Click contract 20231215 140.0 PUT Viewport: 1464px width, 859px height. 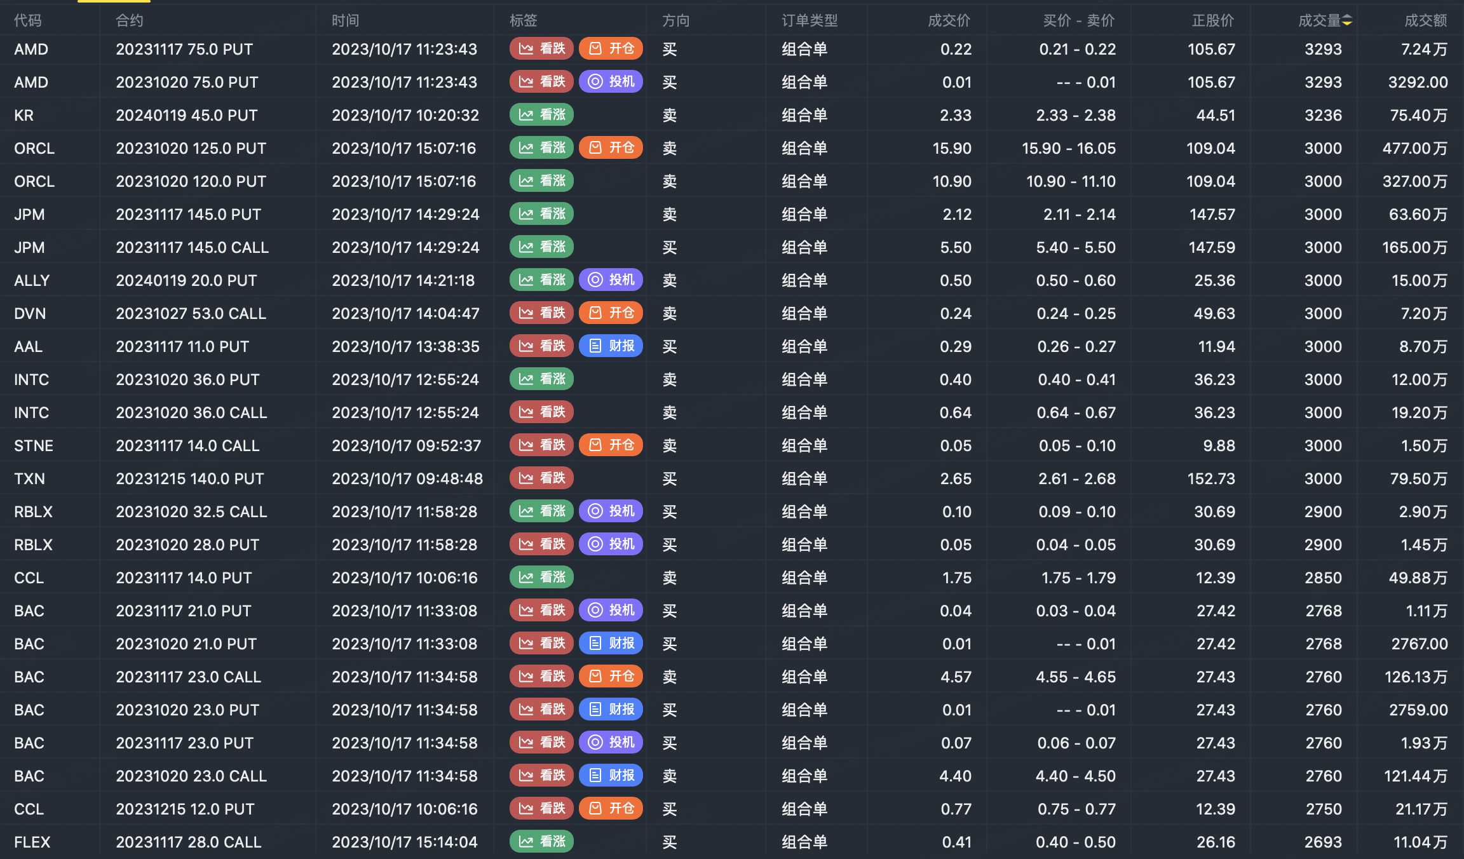pyautogui.click(x=190, y=478)
